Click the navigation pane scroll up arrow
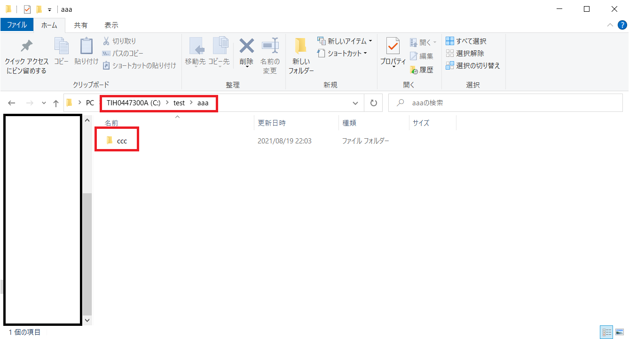The width and height of the screenshot is (629, 339). click(87, 120)
